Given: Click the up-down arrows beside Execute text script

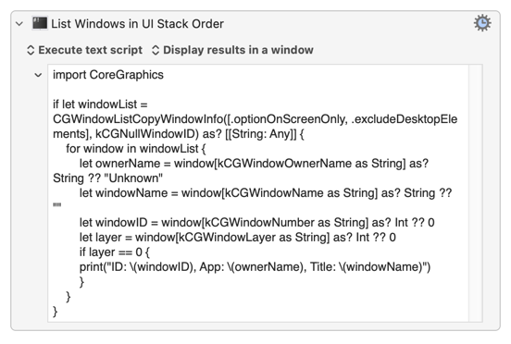Looking at the screenshot, I should click(31, 50).
